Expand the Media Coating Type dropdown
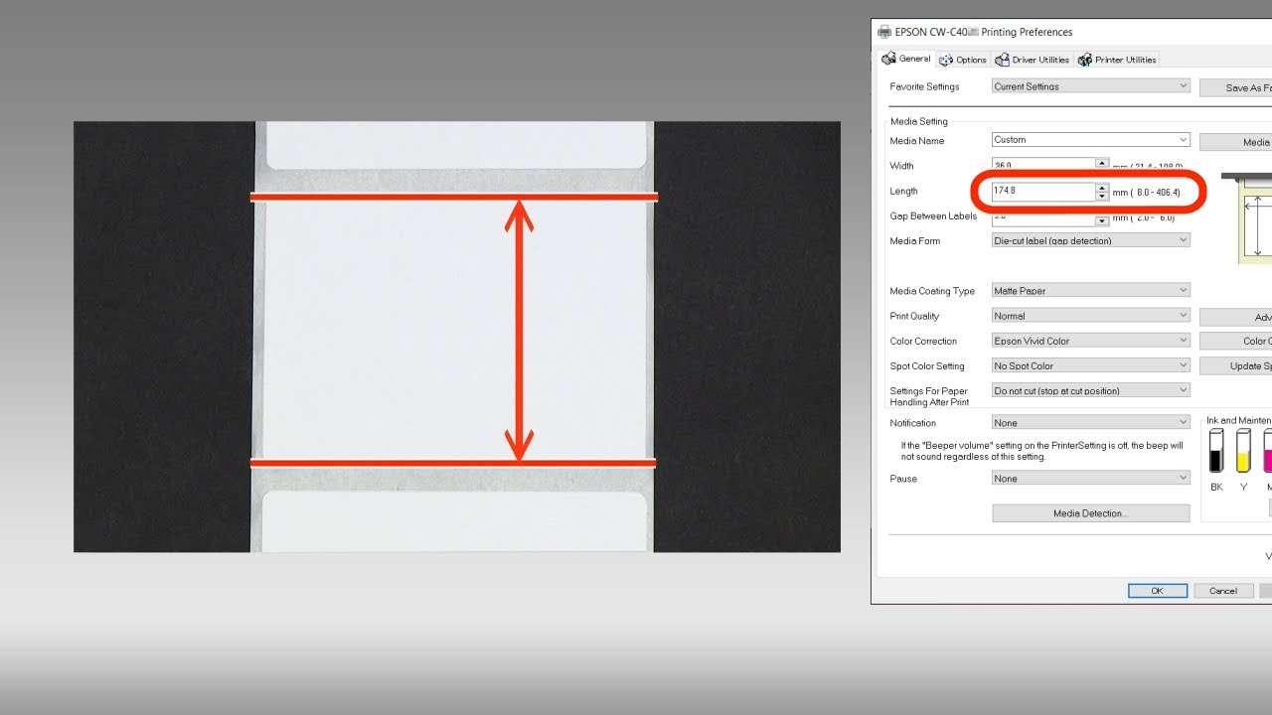The width and height of the screenshot is (1272, 715). [1090, 291]
